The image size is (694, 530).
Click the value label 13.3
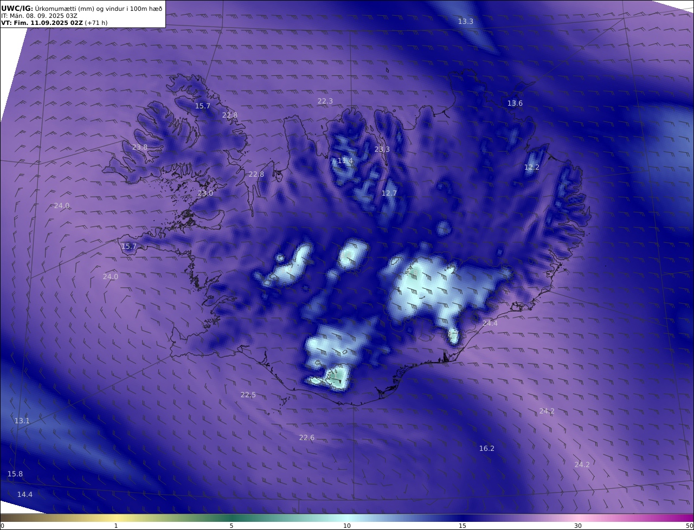[x=466, y=21]
